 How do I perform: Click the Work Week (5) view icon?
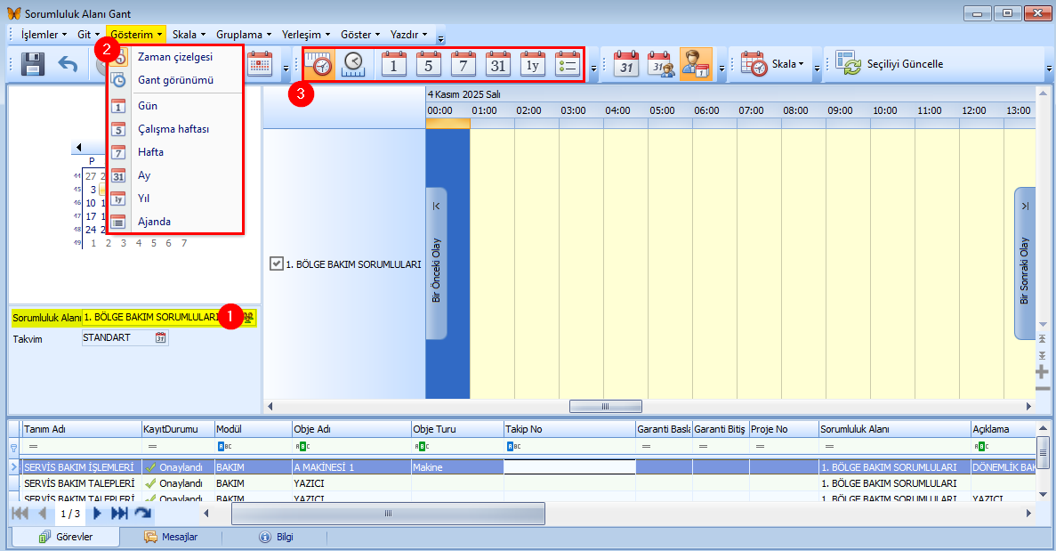(x=429, y=65)
